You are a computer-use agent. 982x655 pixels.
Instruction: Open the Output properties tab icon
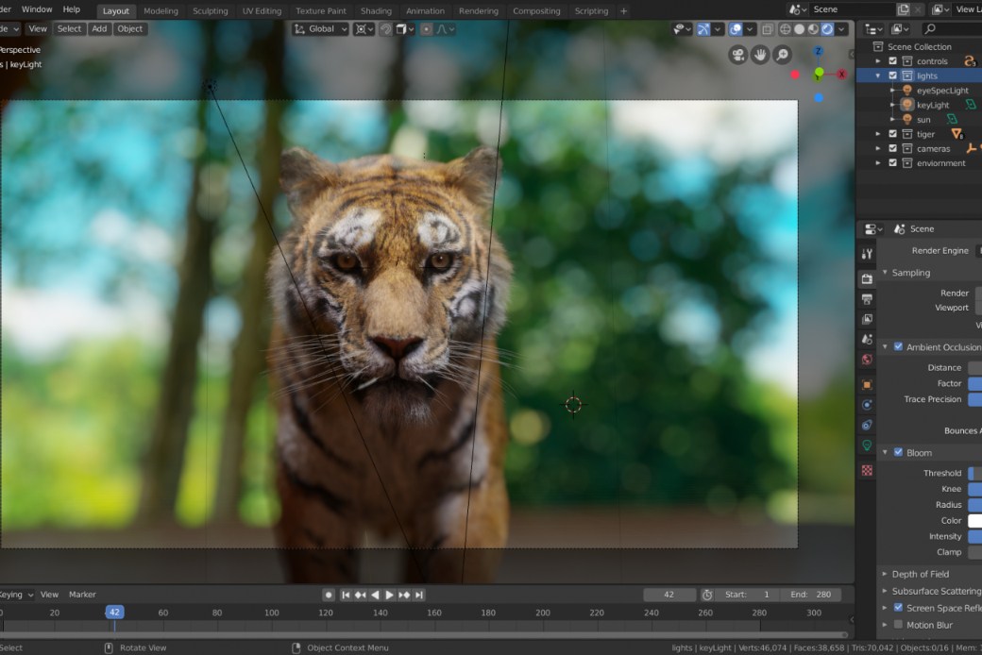pyautogui.click(x=867, y=299)
